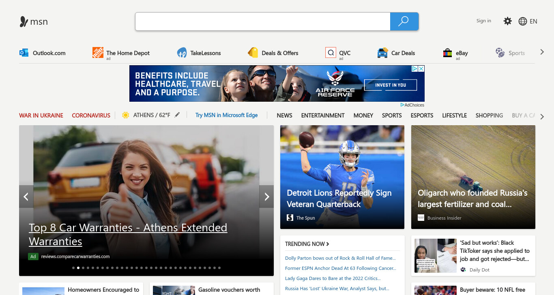The height and width of the screenshot is (295, 554).
Task: Jump to the last carousel pagination dot
Action: click(x=219, y=268)
